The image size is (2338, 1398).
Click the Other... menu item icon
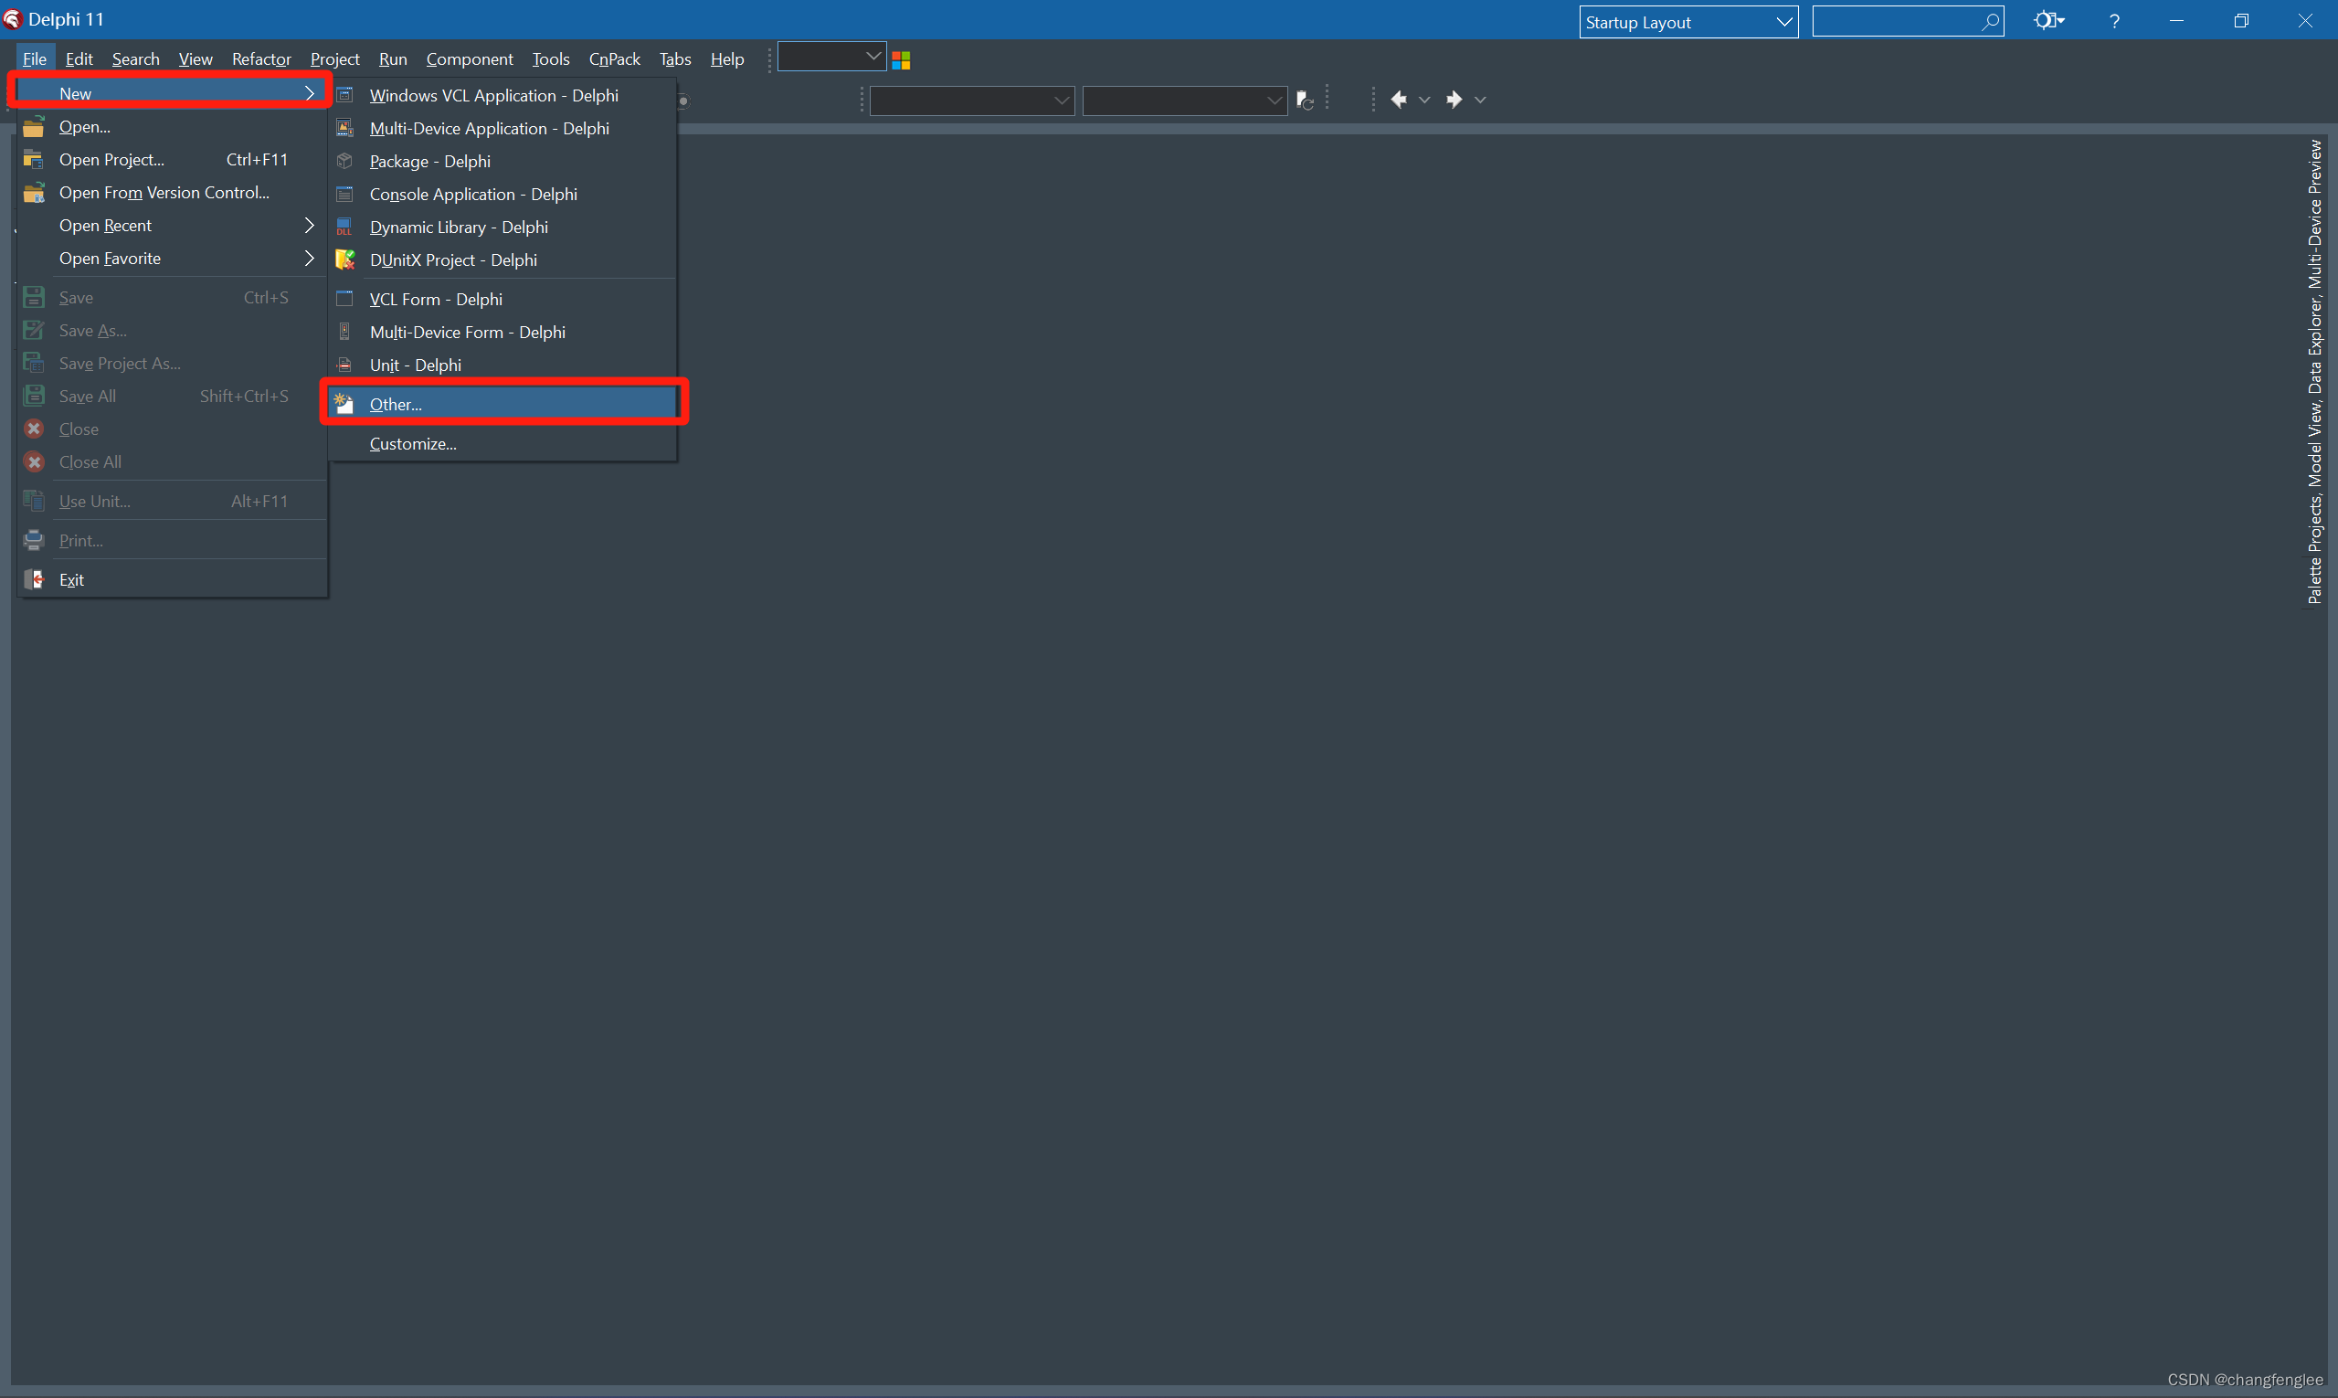(x=343, y=405)
